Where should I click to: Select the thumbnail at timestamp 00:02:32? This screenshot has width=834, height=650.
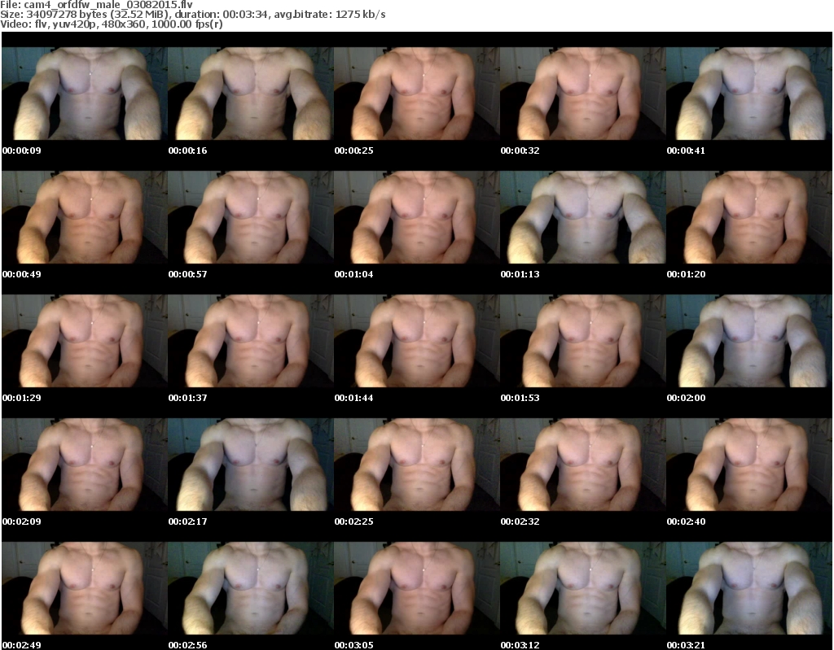tap(582, 465)
